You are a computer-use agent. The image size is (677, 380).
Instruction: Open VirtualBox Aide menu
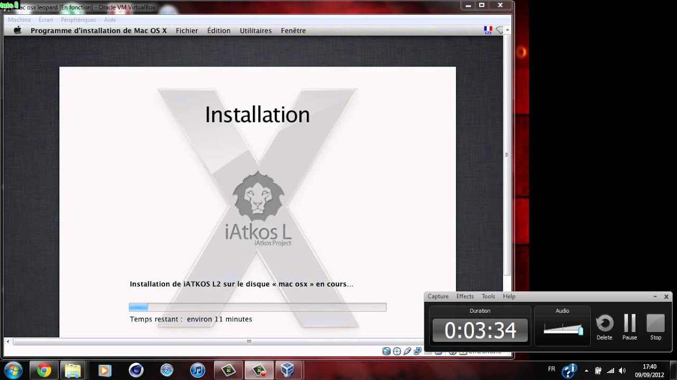coord(110,20)
